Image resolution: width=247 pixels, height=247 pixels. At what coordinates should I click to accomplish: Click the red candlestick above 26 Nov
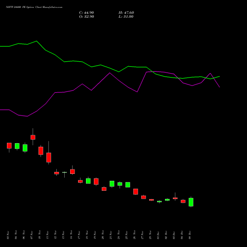tap(136, 192)
